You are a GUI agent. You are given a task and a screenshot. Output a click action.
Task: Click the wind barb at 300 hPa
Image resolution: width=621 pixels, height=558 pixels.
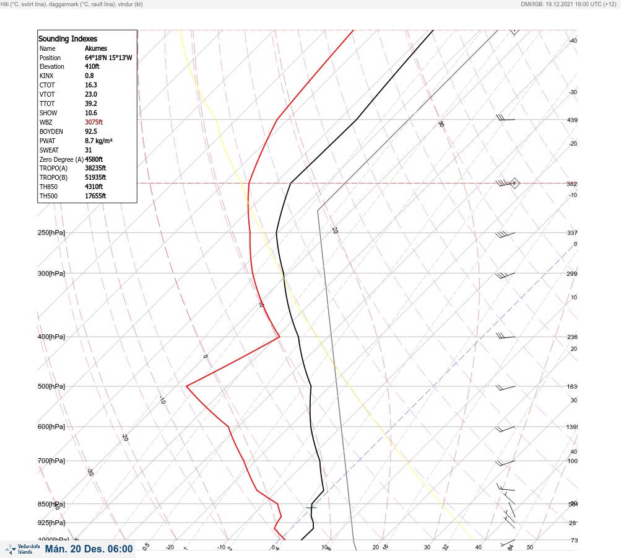pos(505,275)
